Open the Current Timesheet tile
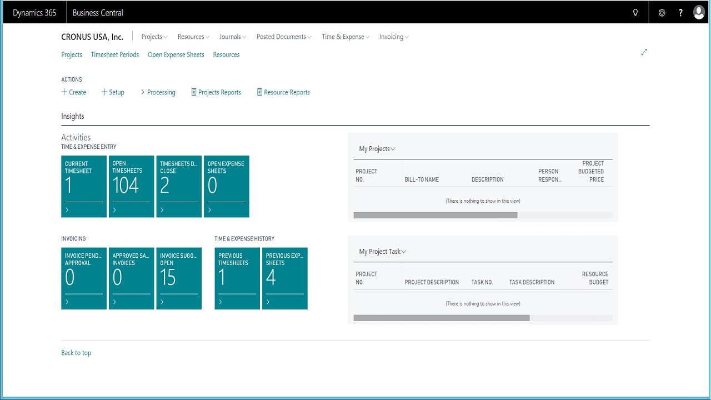The width and height of the screenshot is (711, 400). [x=84, y=187]
